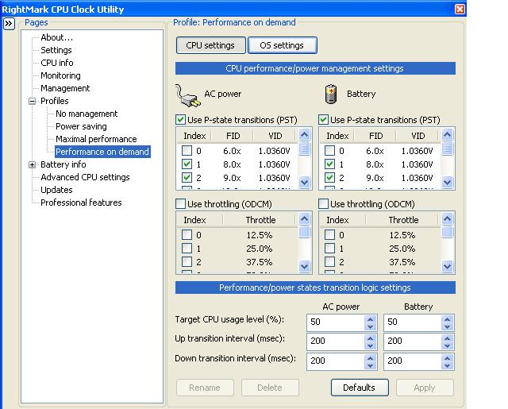This screenshot has height=409, width=508.
Task: Check AC power P-state index 0 (6.0x)
Action: (x=187, y=151)
